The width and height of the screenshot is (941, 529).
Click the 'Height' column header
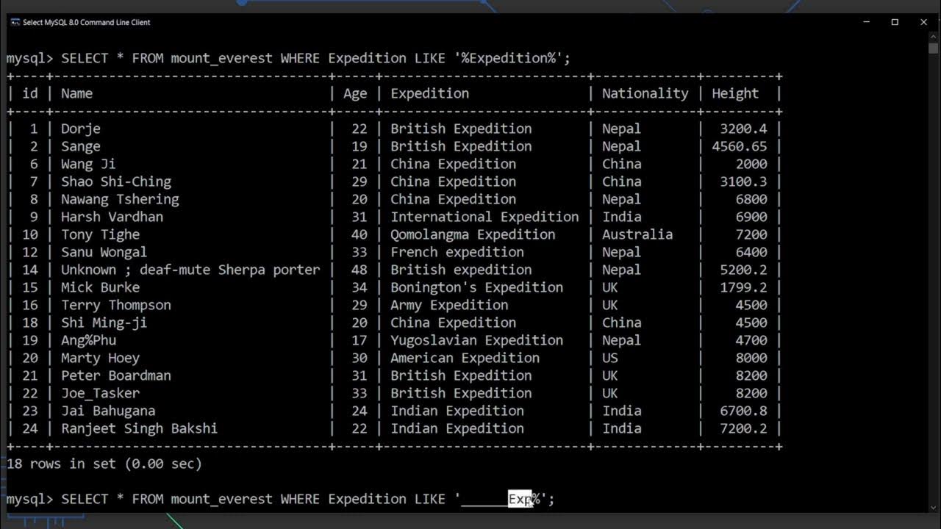click(734, 93)
